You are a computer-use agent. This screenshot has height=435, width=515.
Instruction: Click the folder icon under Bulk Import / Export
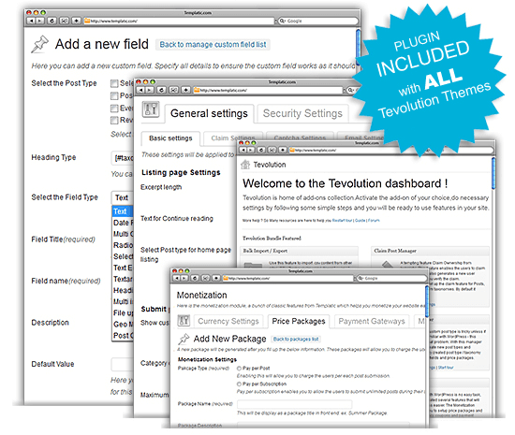(x=253, y=265)
